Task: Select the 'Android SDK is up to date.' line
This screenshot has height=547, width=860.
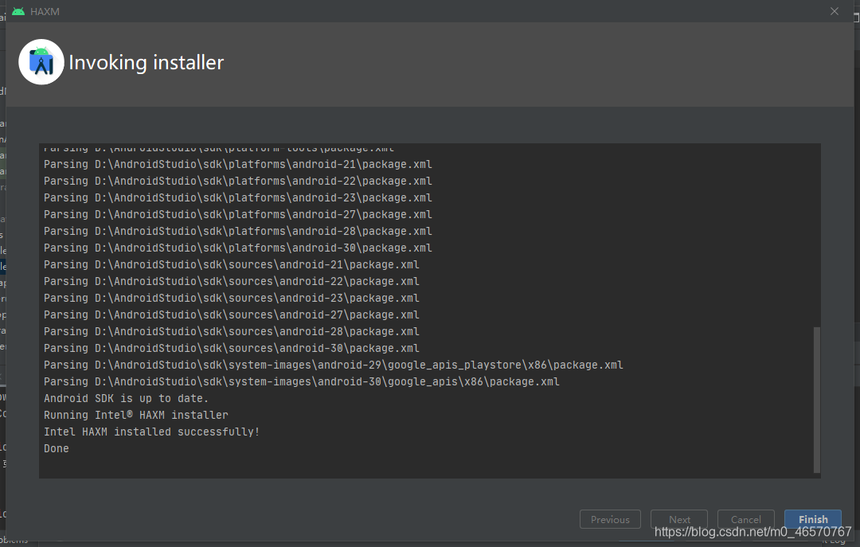Action: pyautogui.click(x=126, y=398)
